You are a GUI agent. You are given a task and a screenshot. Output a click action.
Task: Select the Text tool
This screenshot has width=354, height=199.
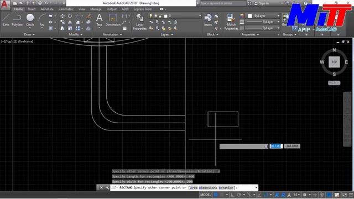(100, 20)
